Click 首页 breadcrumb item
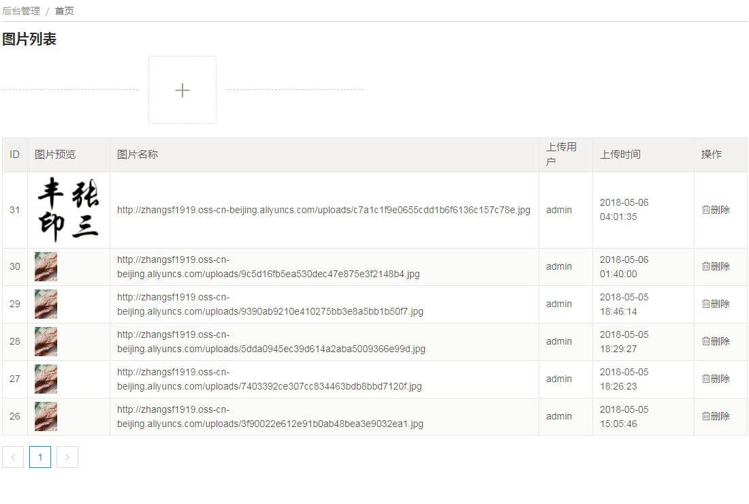This screenshot has width=749, height=504. pyautogui.click(x=65, y=11)
